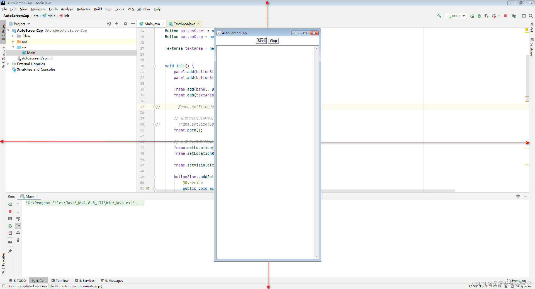Rerun the Main application in Run panel
This screenshot has width=535, height=289.
tap(10, 204)
